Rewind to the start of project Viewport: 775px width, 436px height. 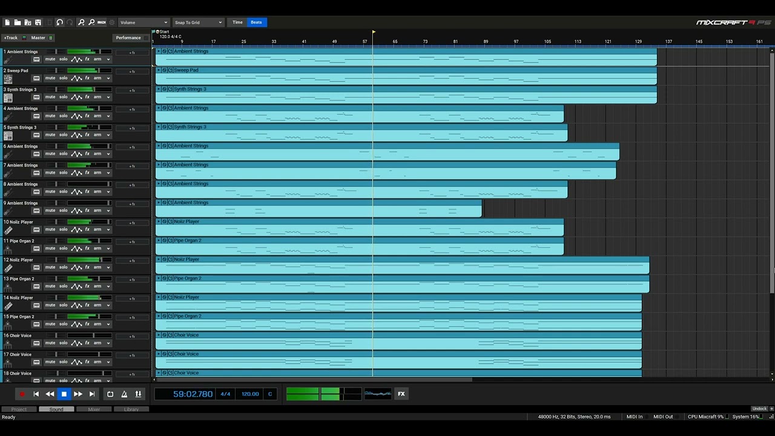[x=36, y=394]
